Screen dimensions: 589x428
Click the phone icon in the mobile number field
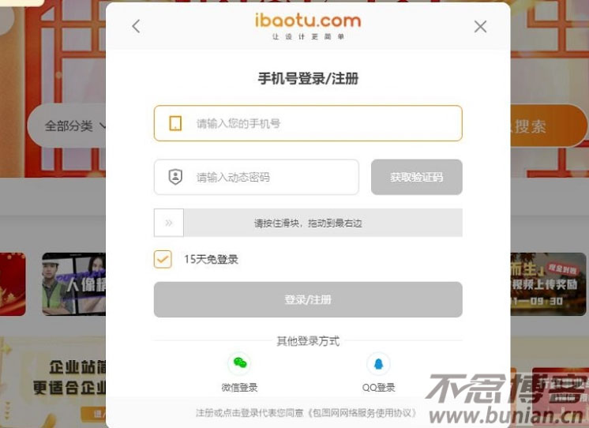(175, 123)
